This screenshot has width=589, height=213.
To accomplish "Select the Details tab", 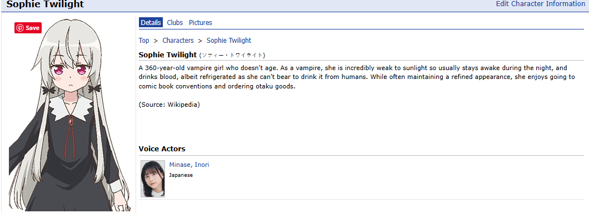I will (x=151, y=23).
